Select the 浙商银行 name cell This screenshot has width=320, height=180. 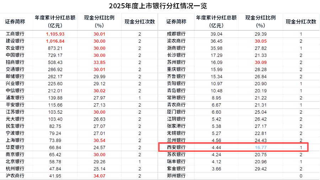click(176, 48)
